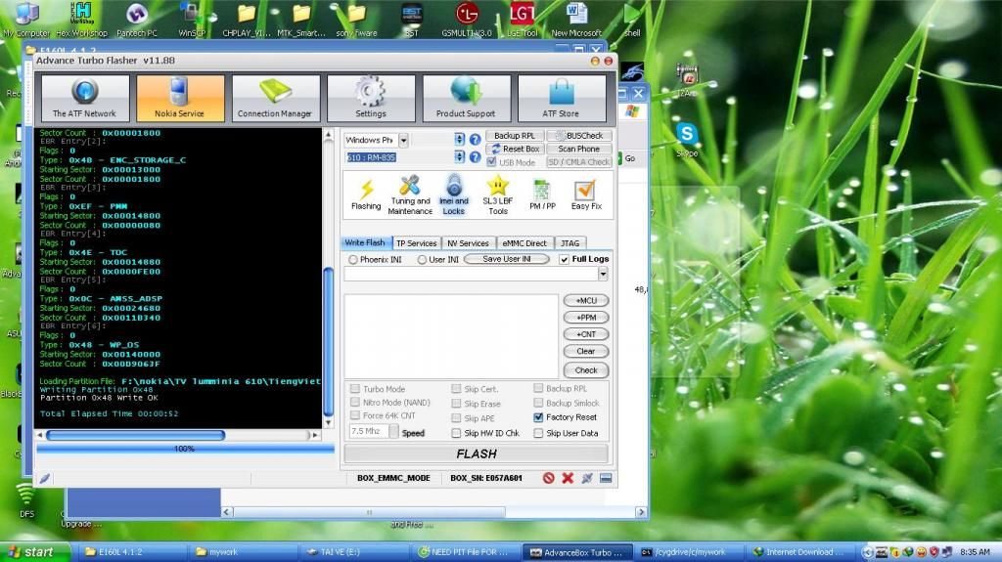Image resolution: width=1002 pixels, height=562 pixels.
Task: Enable Skip HW ID Chk checkbox
Action: pyautogui.click(x=456, y=433)
